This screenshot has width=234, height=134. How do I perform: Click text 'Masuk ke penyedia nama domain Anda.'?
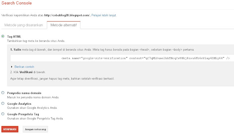click(x=33, y=97)
